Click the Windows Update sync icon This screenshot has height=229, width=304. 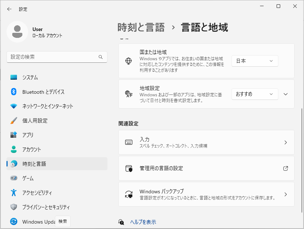(14, 221)
